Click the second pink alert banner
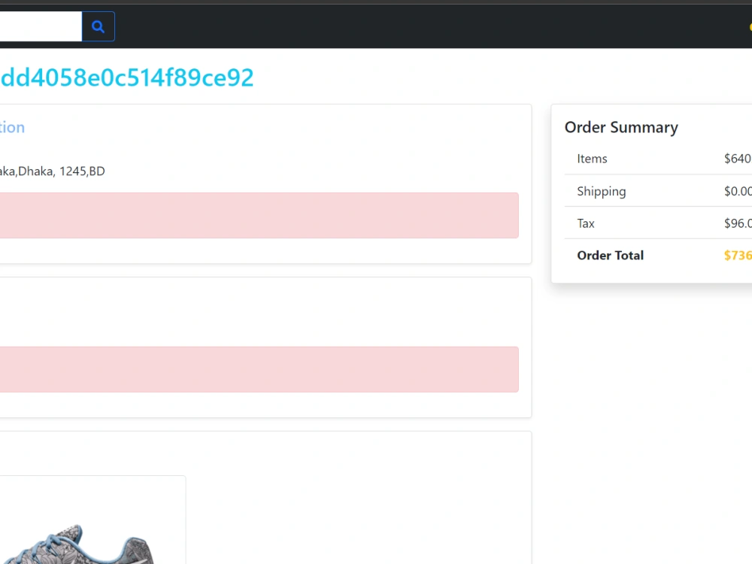The width and height of the screenshot is (752, 564). 259,369
